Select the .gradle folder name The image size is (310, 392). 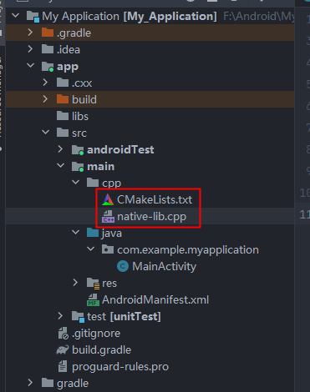coord(74,33)
